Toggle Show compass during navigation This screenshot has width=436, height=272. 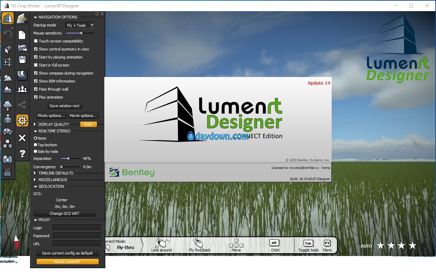(x=36, y=73)
